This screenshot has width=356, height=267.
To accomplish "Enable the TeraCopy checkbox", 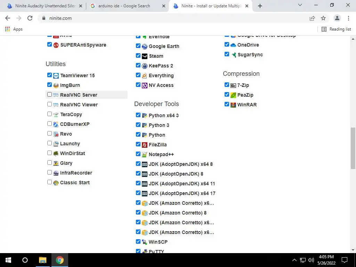I will (49, 114).
